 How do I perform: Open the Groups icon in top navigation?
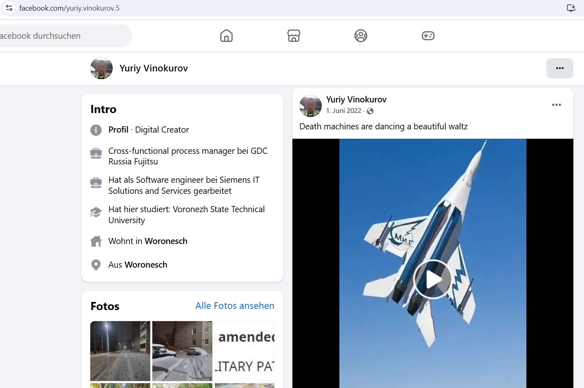tap(361, 36)
